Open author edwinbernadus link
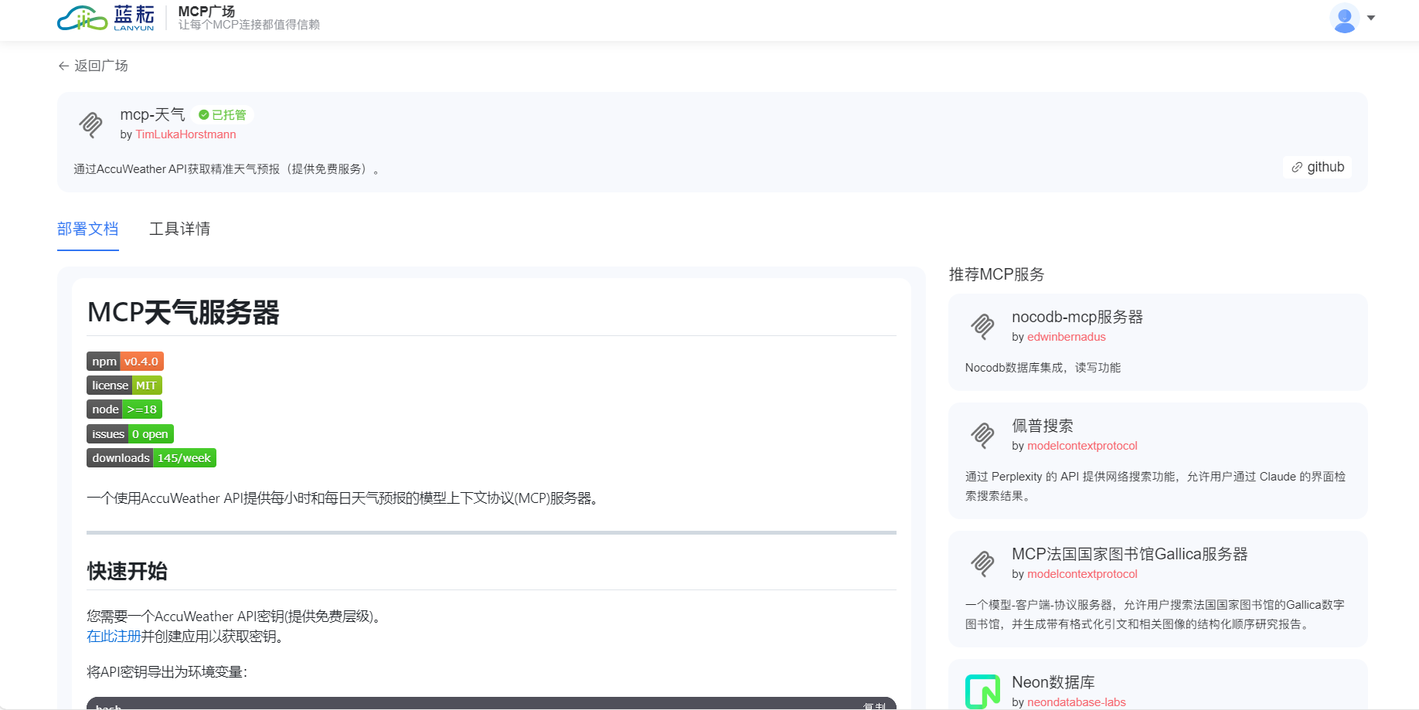Image resolution: width=1419 pixels, height=710 pixels. (1066, 337)
